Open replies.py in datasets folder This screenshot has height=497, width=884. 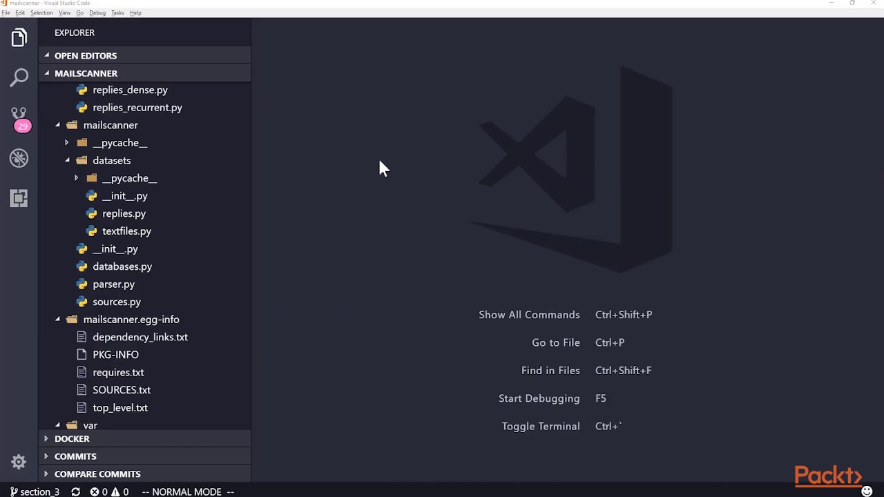tap(124, 213)
